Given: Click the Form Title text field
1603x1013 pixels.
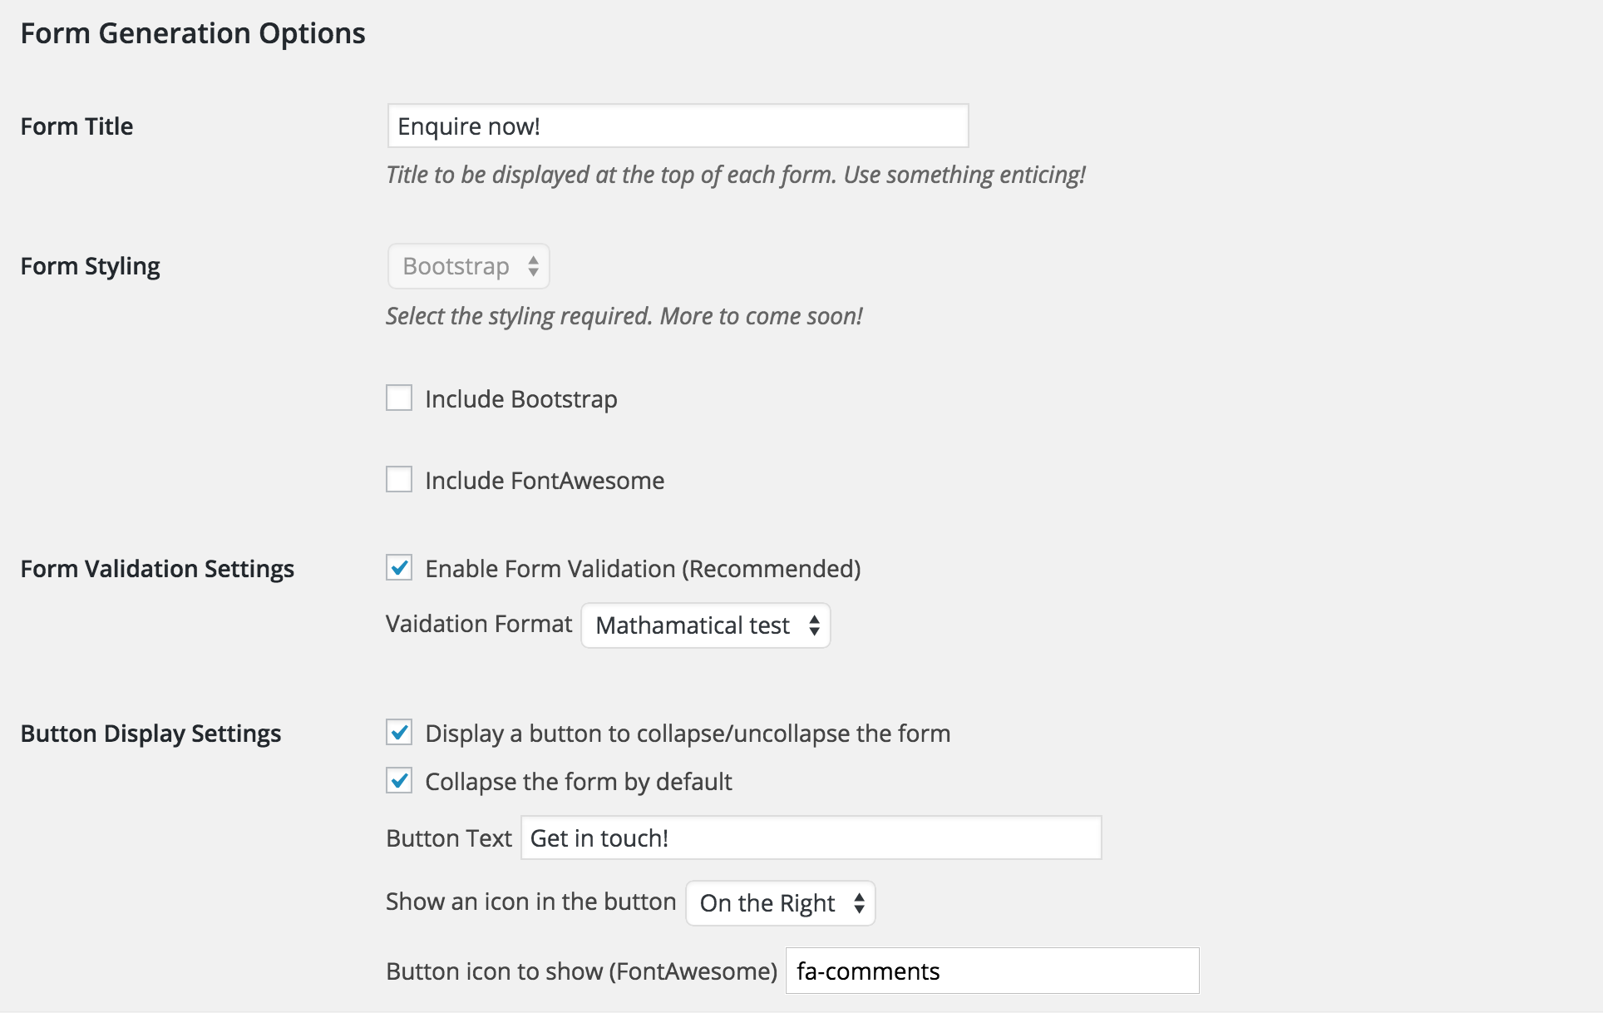Looking at the screenshot, I should point(678,126).
